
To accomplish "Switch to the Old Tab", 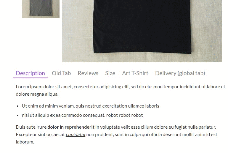I will (x=61, y=73).
